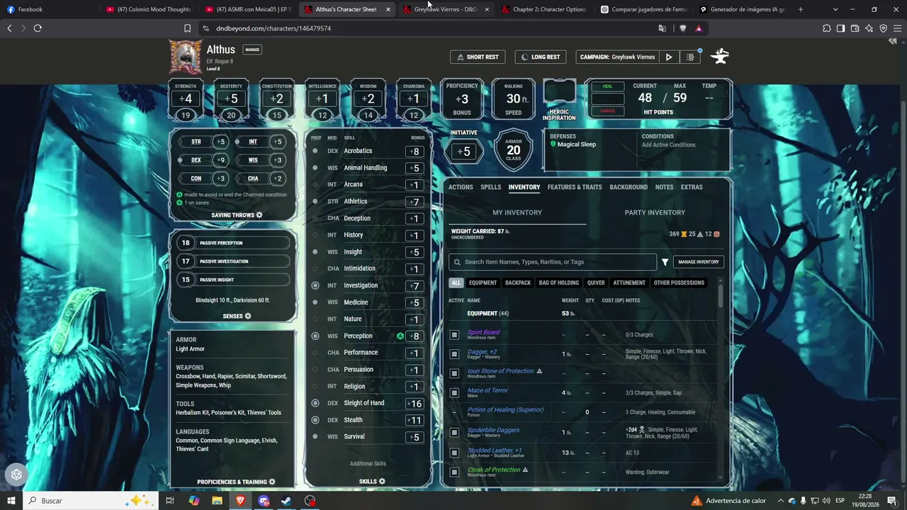The height and width of the screenshot is (510, 907).
Task: Click the inventory item search field
Action: [x=553, y=262]
